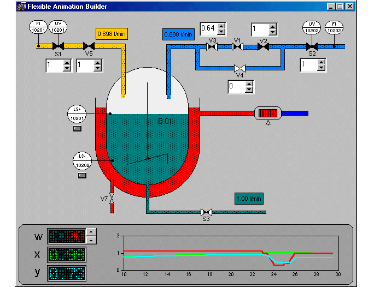374x287 pixels.
Task: Click the V7 drain valve
Action: [112, 198]
